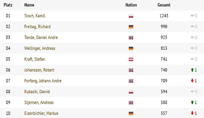Sort by Platz column header

coord(8,5)
